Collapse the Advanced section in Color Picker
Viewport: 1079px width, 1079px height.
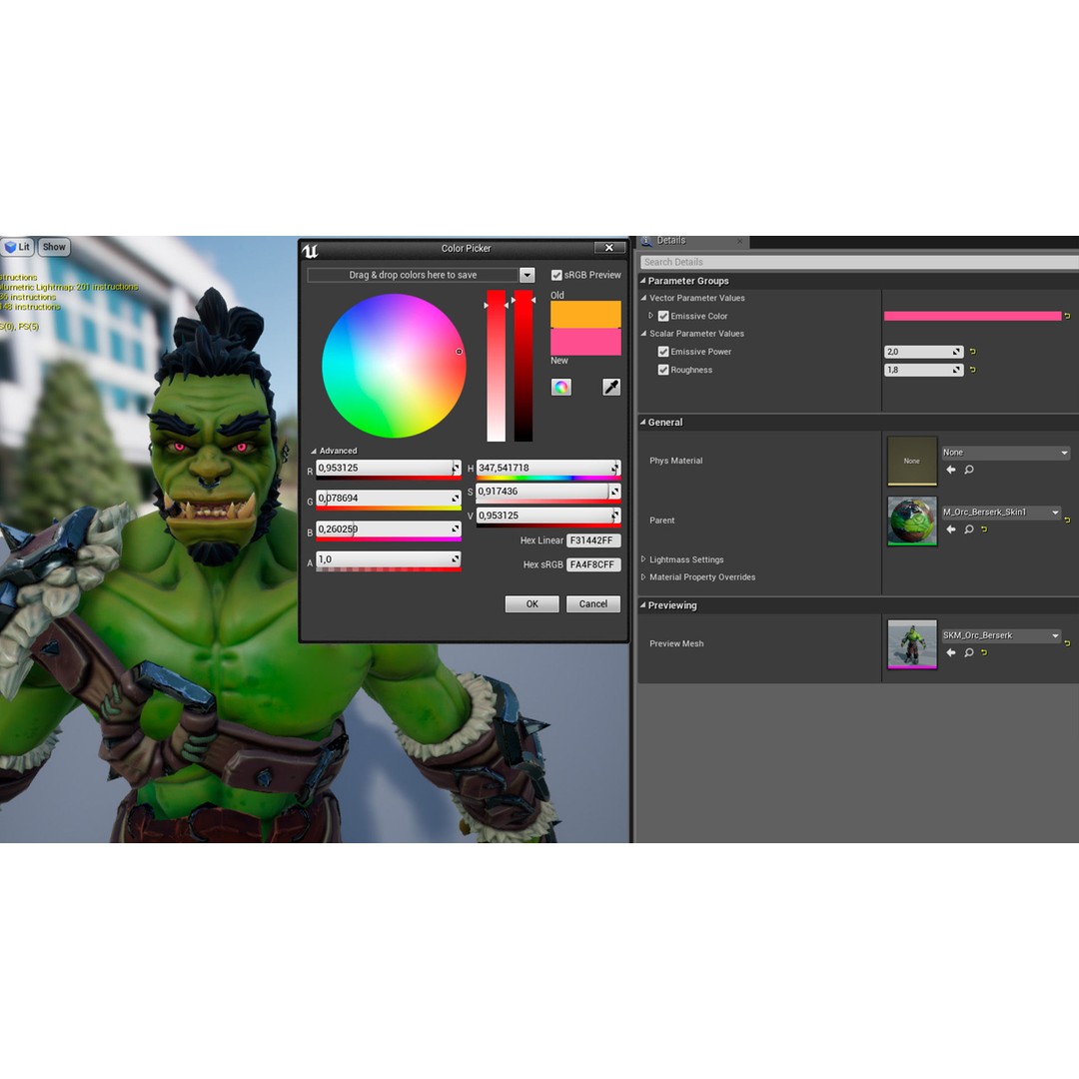(x=314, y=452)
